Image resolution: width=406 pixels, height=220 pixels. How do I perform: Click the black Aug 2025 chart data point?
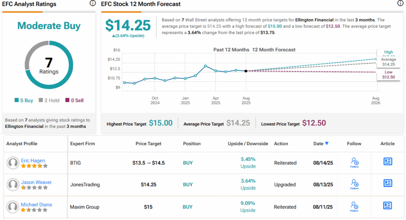[x=246, y=71]
